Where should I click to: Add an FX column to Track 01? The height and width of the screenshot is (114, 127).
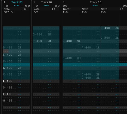29,6
